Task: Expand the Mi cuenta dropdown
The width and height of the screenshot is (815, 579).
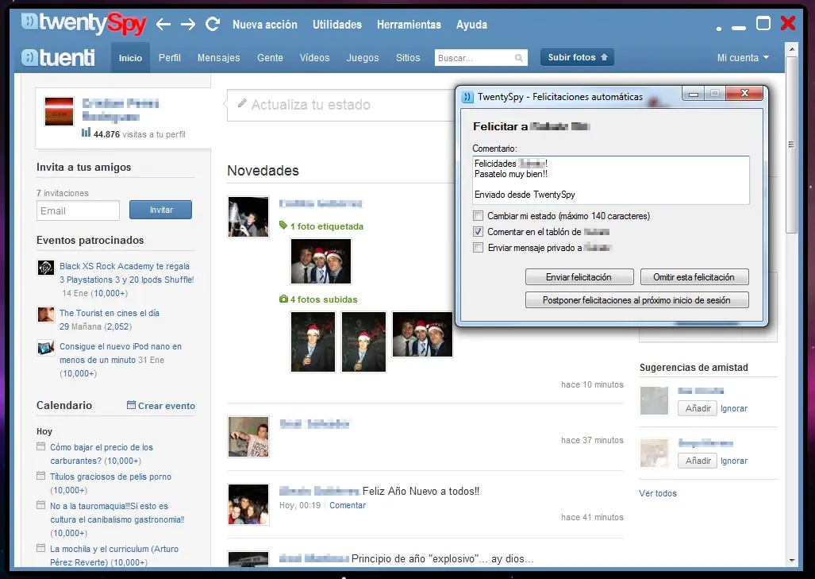Action: 743,58
